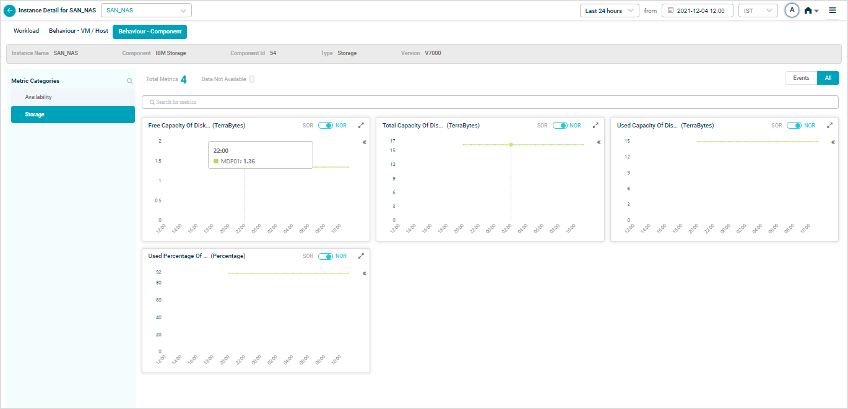Image resolution: width=848 pixels, height=409 pixels.
Task: Click the back arrow icon beside Instance Detail
Action: point(10,11)
